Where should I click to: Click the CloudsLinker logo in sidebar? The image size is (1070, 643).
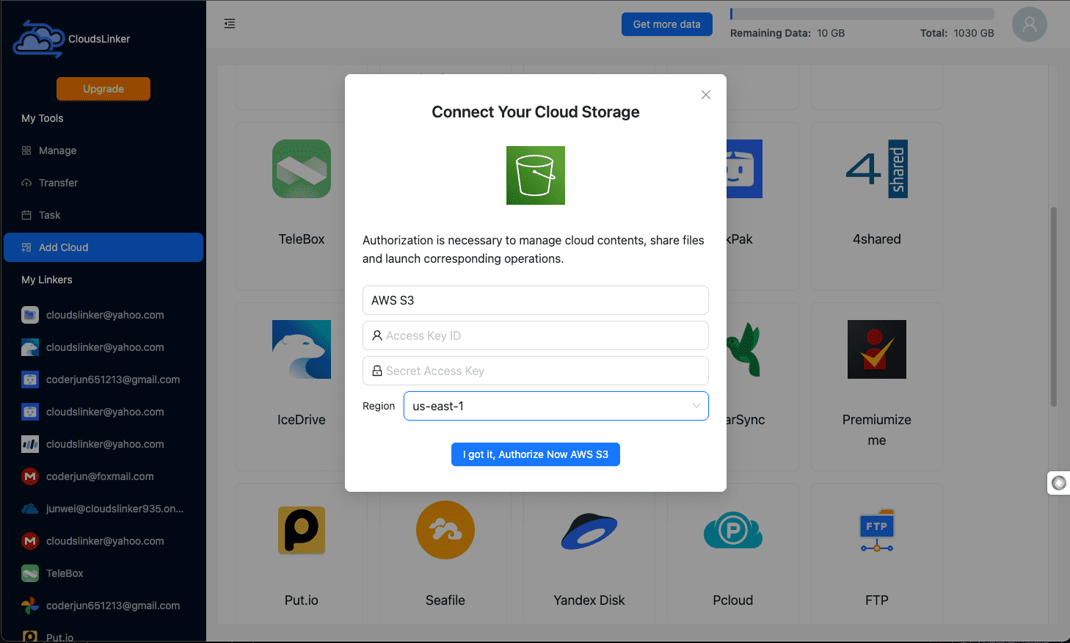(x=39, y=39)
